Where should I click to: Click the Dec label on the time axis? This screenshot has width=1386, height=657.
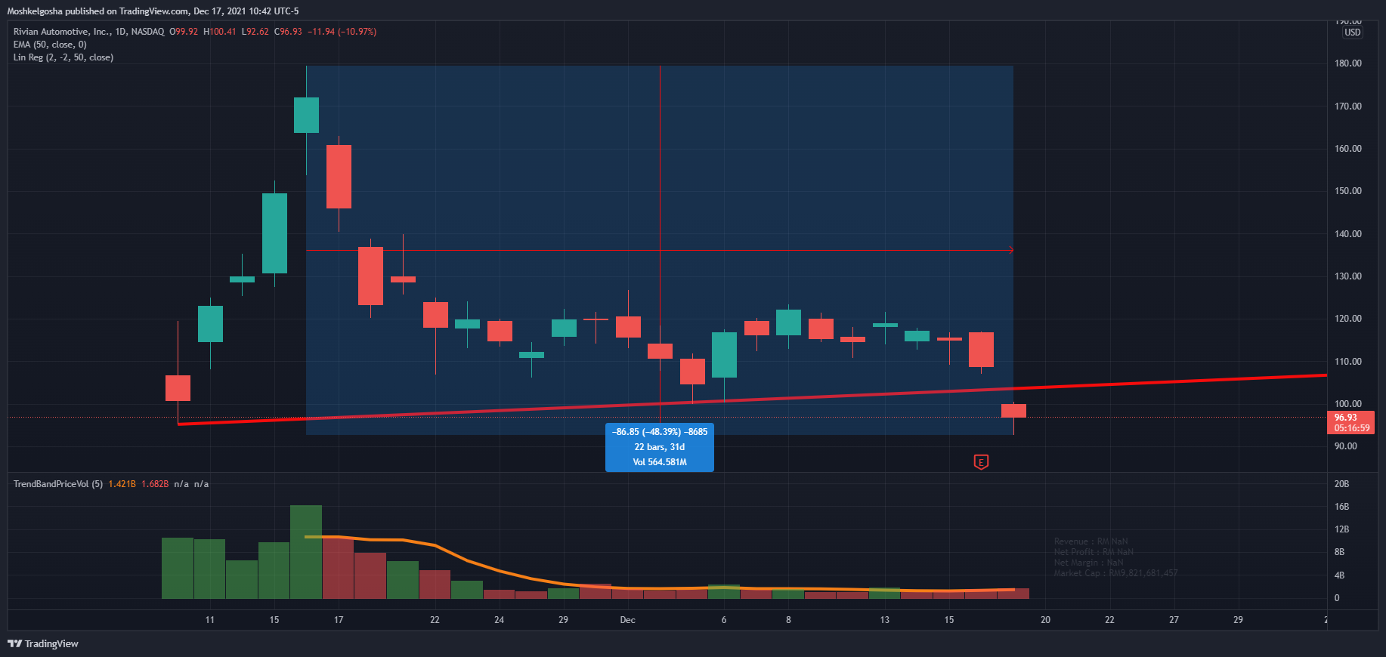(627, 620)
